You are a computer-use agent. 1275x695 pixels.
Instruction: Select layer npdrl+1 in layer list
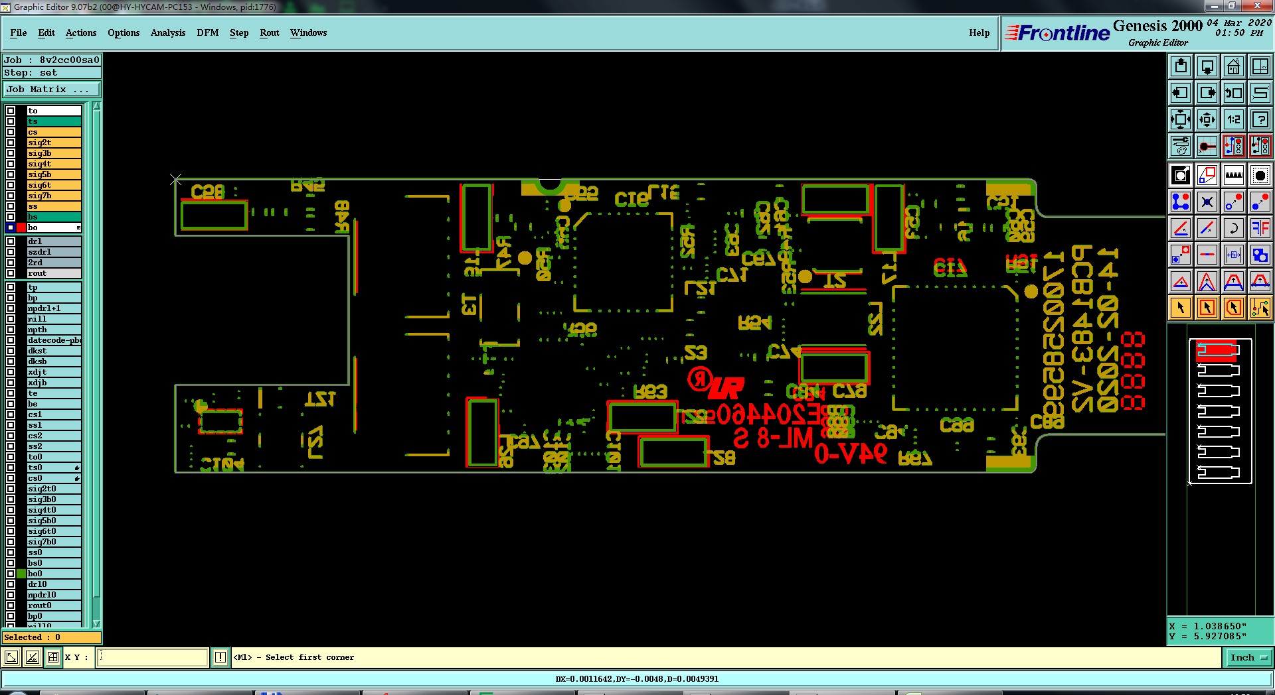tap(54, 308)
